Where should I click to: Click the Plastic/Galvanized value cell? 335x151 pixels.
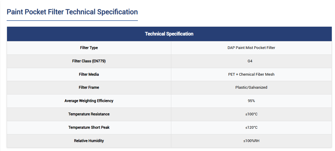pos(251,88)
